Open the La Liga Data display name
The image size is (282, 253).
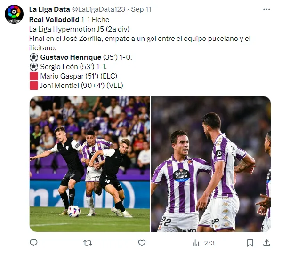pyautogui.click(x=49, y=9)
